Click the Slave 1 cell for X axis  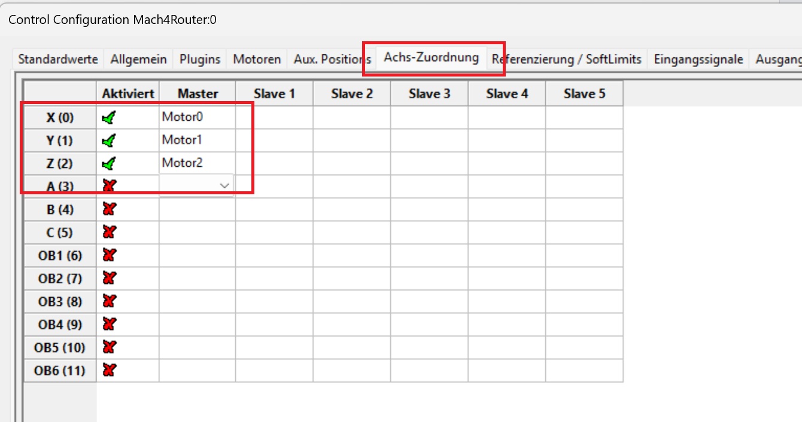point(274,117)
